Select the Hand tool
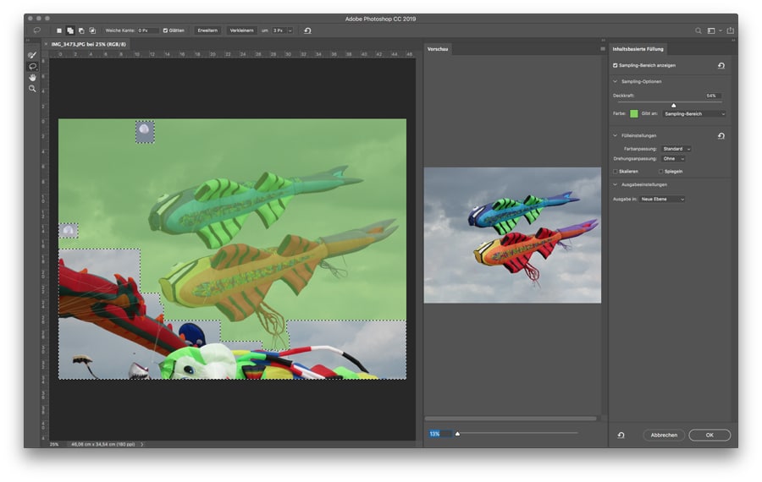The image size is (762, 482). (x=32, y=77)
